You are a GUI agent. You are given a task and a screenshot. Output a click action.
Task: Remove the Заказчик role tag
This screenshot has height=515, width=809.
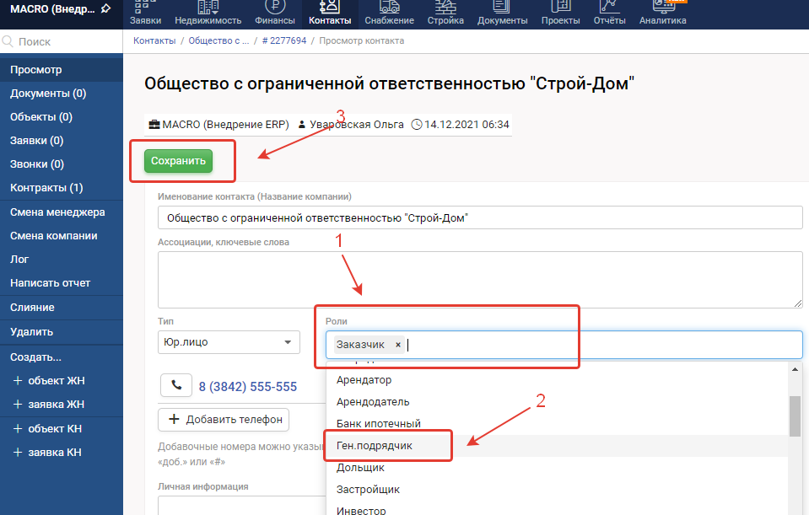[398, 345]
